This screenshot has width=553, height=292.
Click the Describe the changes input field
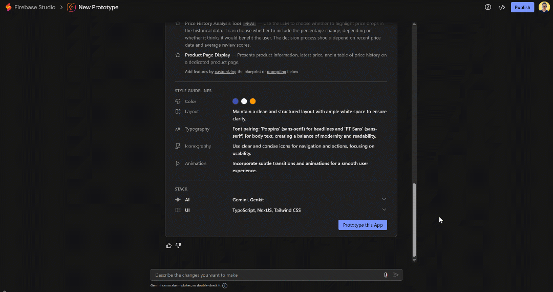(266, 275)
